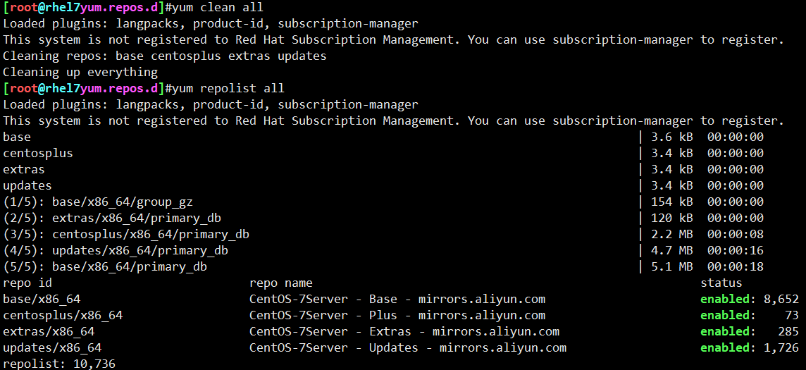806x370 pixels.
Task: Click the "(5/5): base/x86_64/primary_db" download line
Action: click(105, 267)
